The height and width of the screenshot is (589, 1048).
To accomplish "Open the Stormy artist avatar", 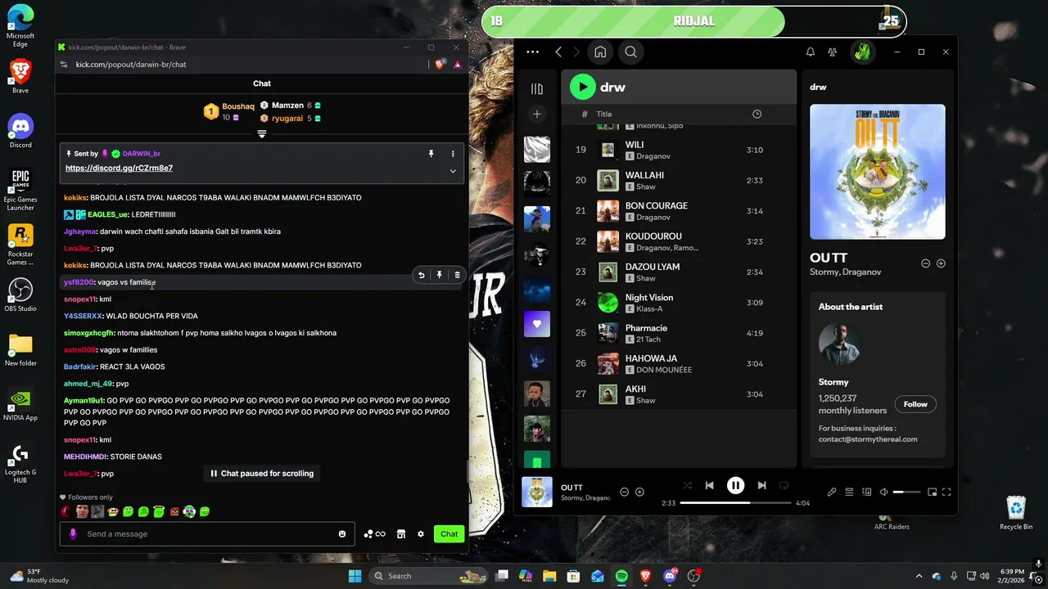I will (839, 344).
